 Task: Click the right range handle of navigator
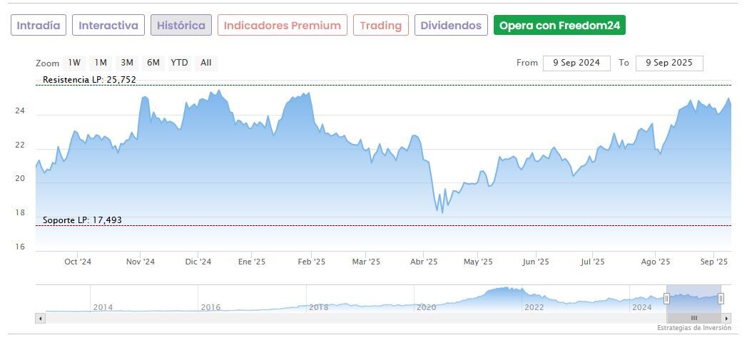(x=721, y=299)
